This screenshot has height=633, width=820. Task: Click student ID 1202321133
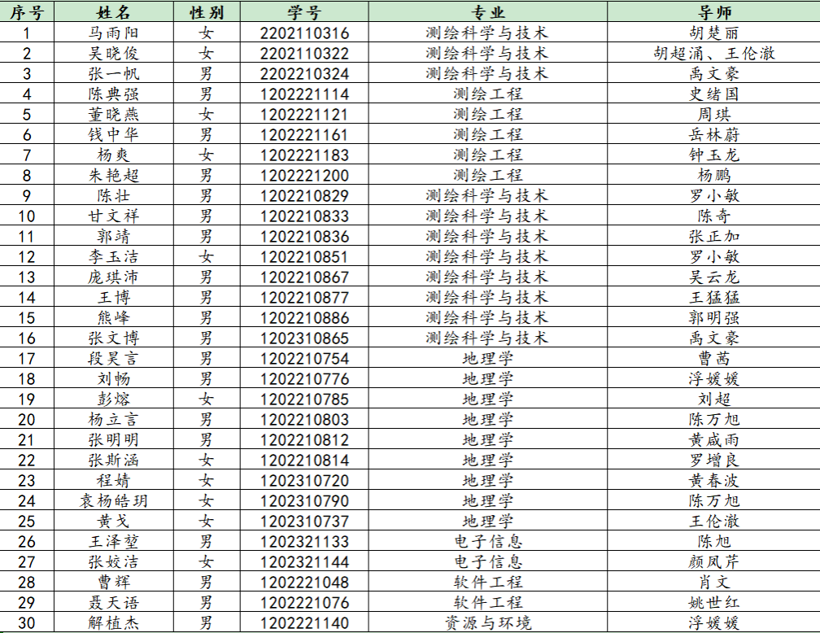pyautogui.click(x=304, y=542)
